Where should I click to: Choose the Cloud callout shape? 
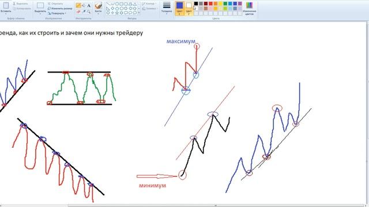pos(135,13)
